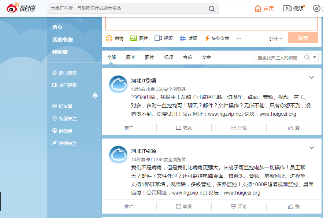This screenshot has height=218, width=323.
Task: Focus the top search input field
Action: click(x=128, y=8)
